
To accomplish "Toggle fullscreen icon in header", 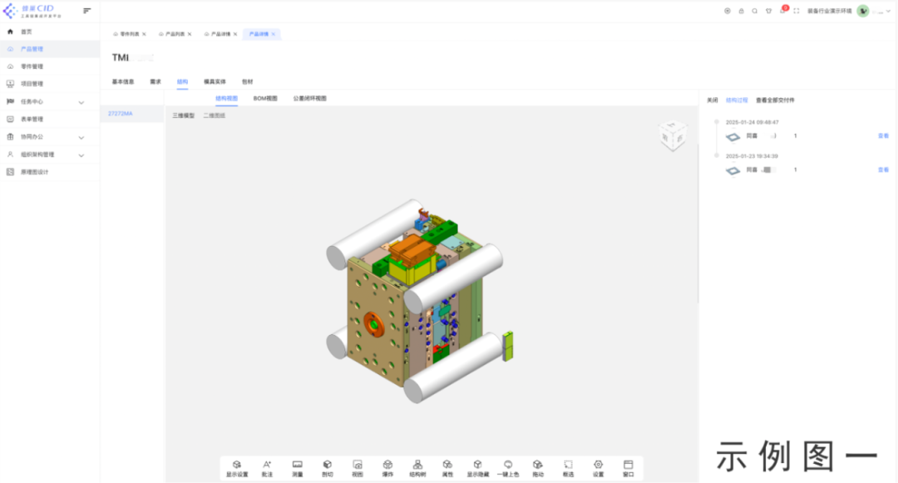I will [796, 11].
